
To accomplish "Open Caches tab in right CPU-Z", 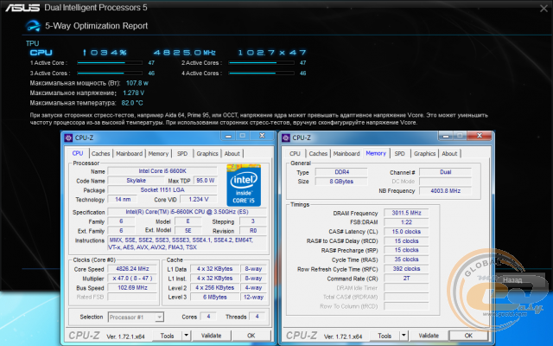I will (x=318, y=154).
